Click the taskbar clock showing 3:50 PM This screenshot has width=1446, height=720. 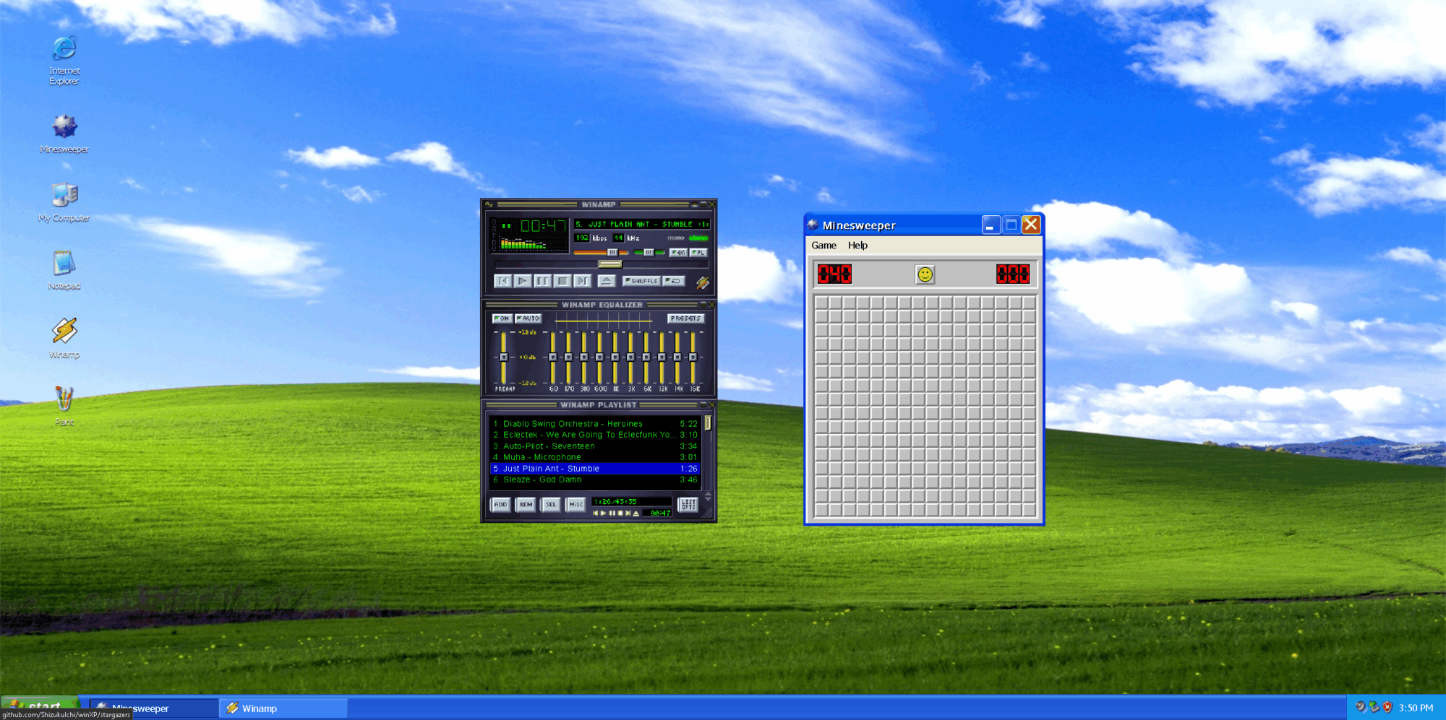pos(1416,708)
